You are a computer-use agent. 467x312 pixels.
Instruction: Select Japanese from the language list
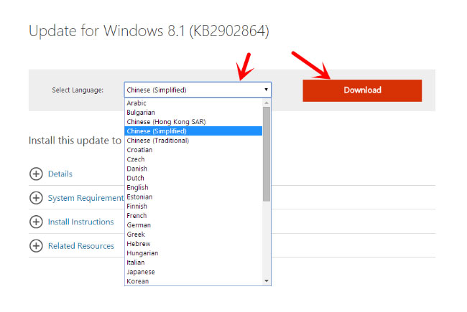[193, 272]
